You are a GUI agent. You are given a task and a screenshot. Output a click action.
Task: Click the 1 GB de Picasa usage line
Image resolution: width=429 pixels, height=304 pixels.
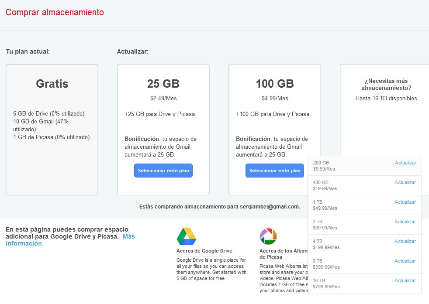pos(52,137)
